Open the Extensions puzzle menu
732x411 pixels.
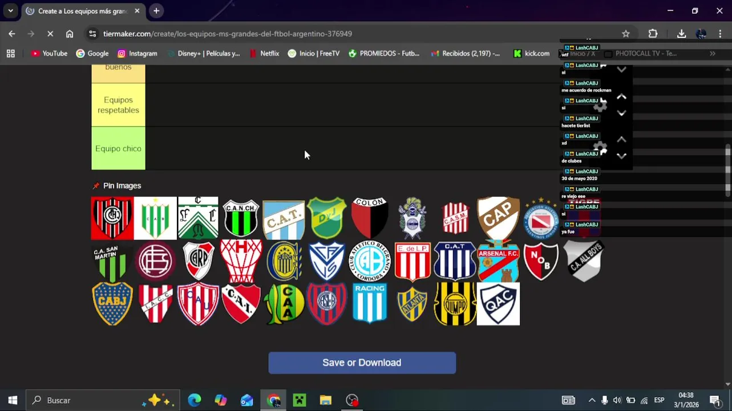pos(653,34)
